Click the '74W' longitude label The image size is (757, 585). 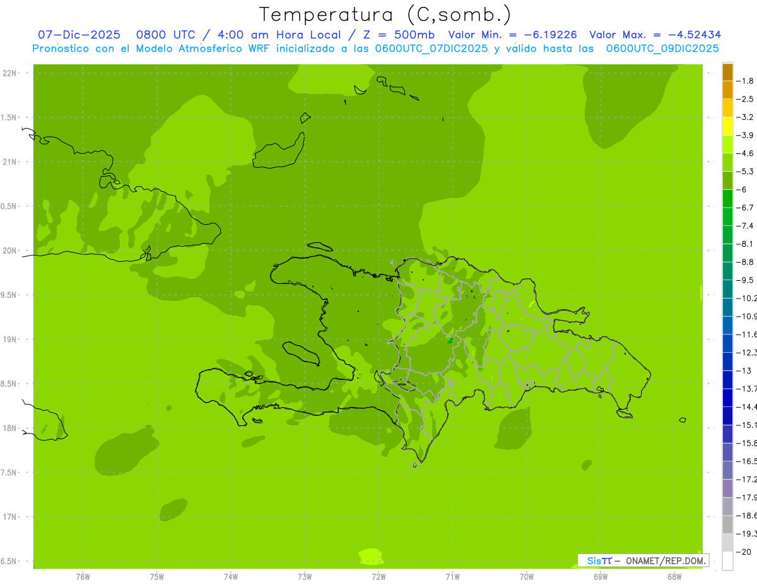click(230, 577)
